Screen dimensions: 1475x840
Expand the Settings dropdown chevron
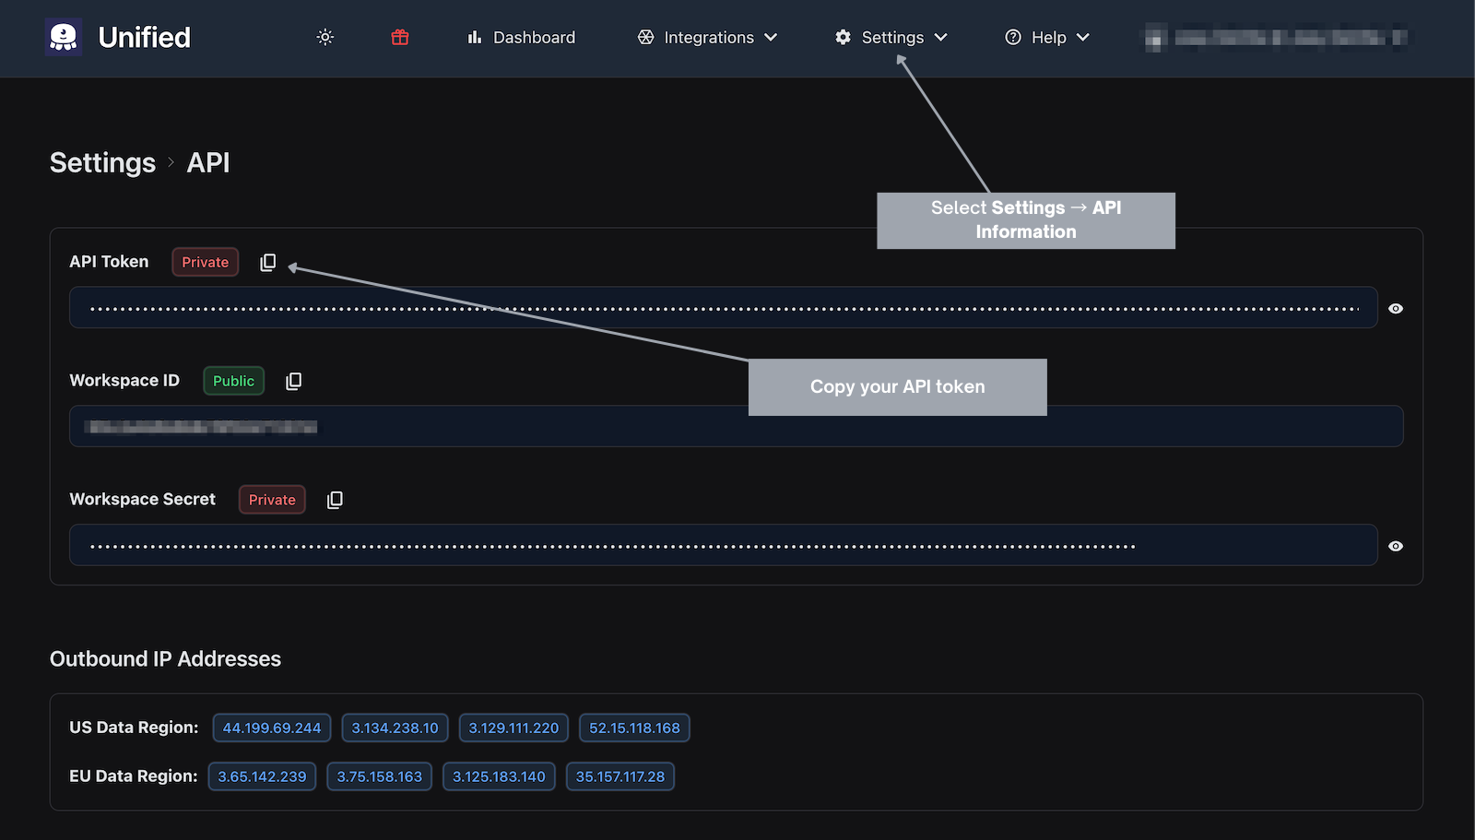940,37
